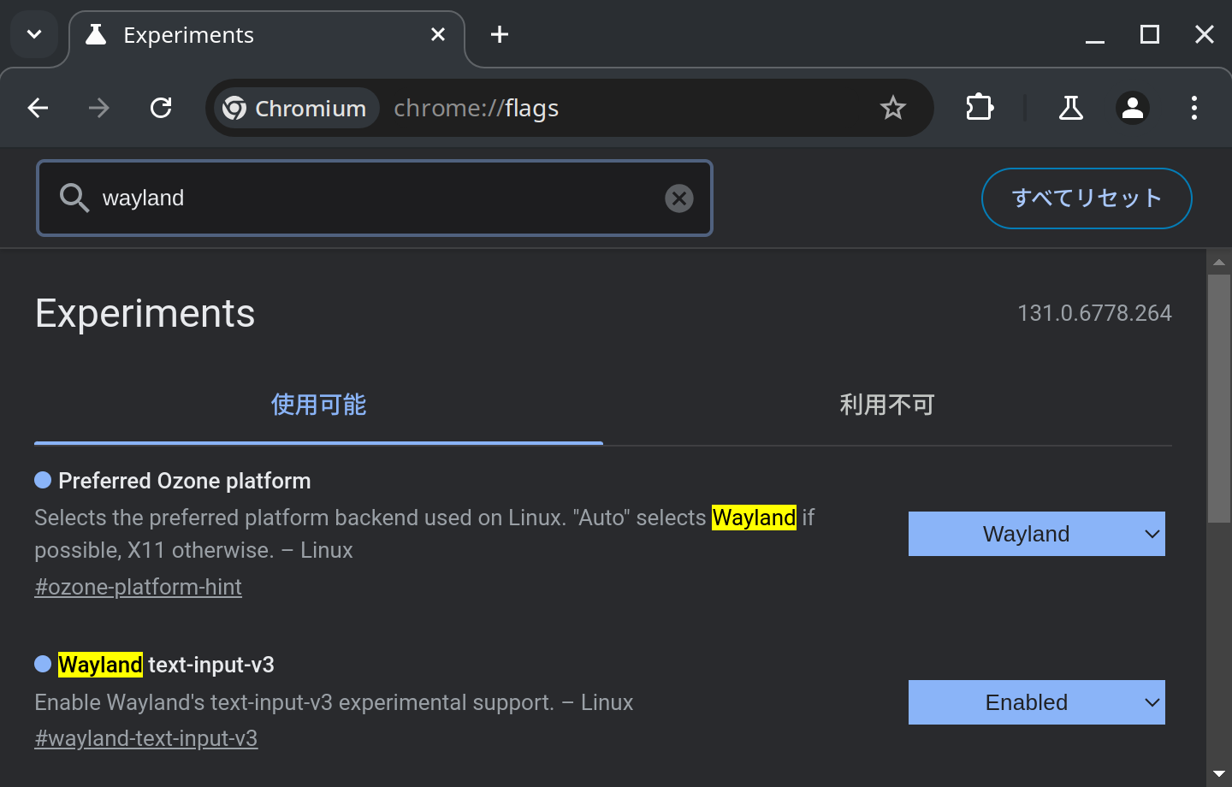
Task: Open the Preferred Ozone platform dropdown
Action: 1036,533
